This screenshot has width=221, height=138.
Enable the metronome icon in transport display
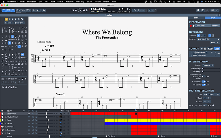coord(122,9)
